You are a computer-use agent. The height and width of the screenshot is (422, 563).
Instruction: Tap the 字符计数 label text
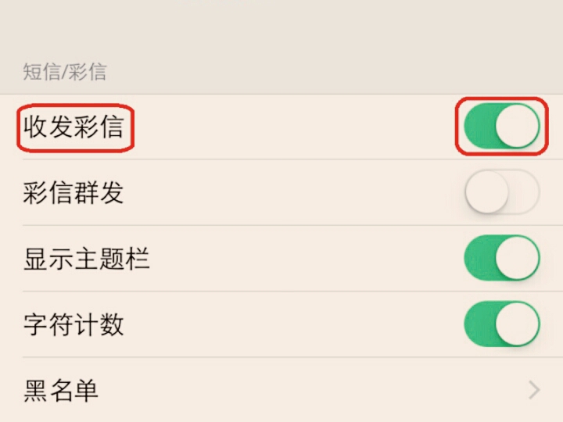click(74, 324)
